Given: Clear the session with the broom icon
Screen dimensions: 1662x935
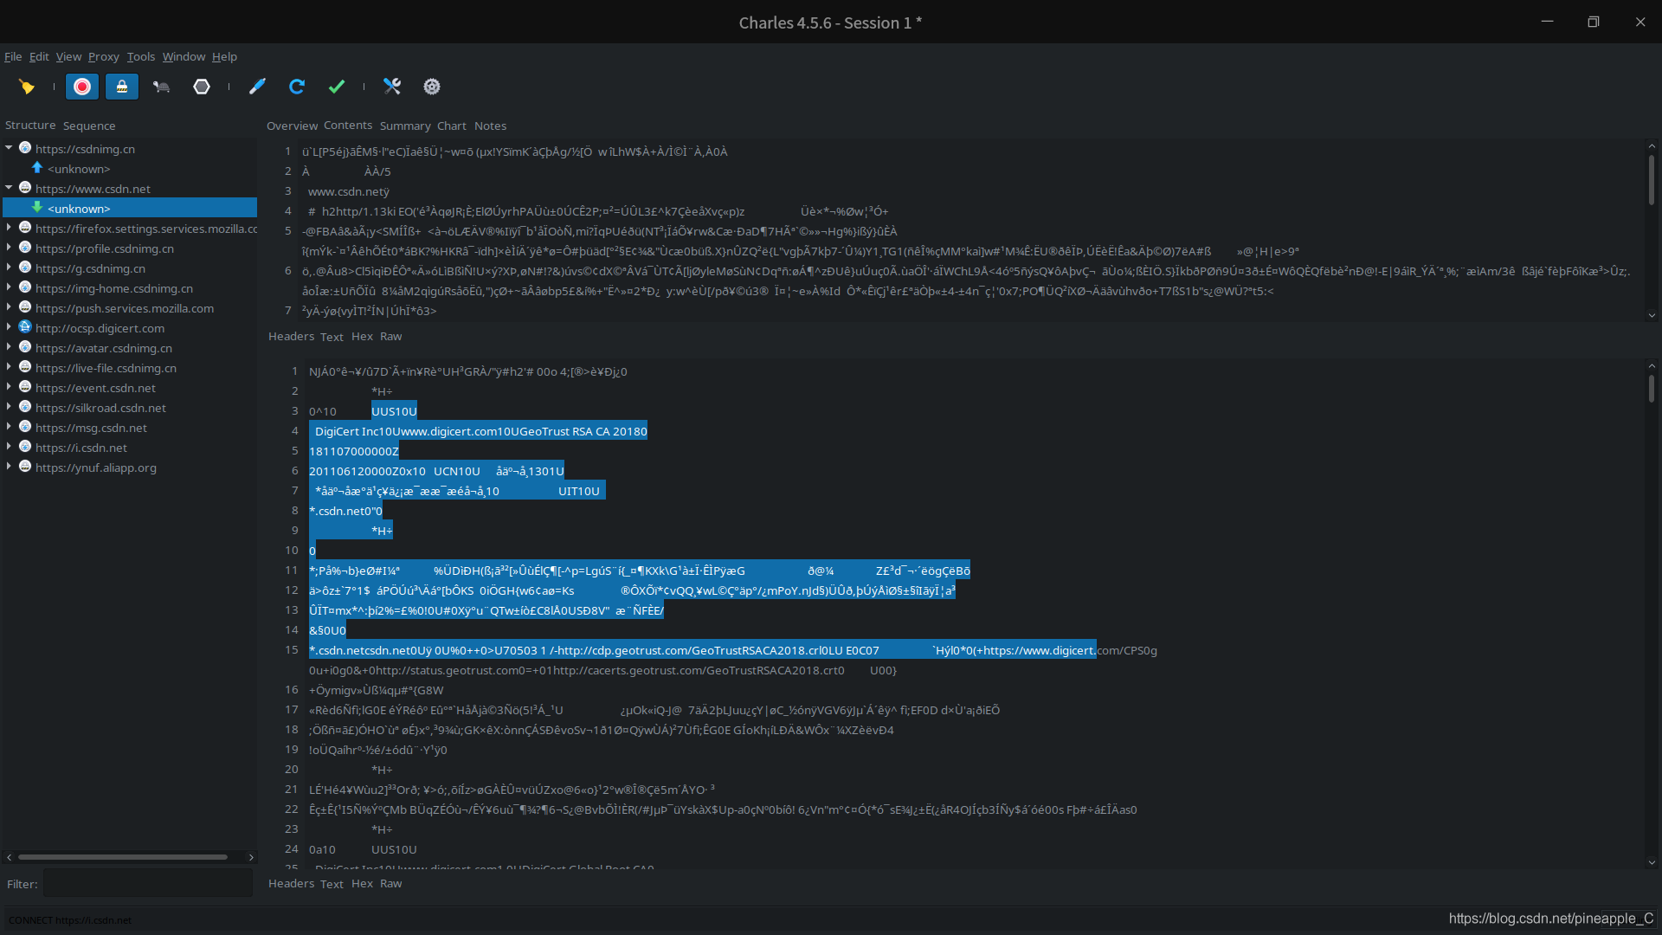Looking at the screenshot, I should point(27,87).
